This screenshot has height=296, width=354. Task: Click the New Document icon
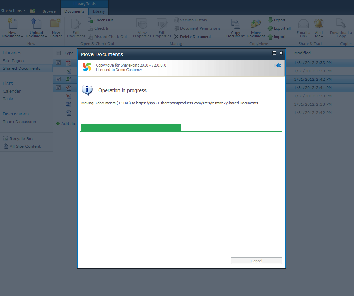point(12,24)
